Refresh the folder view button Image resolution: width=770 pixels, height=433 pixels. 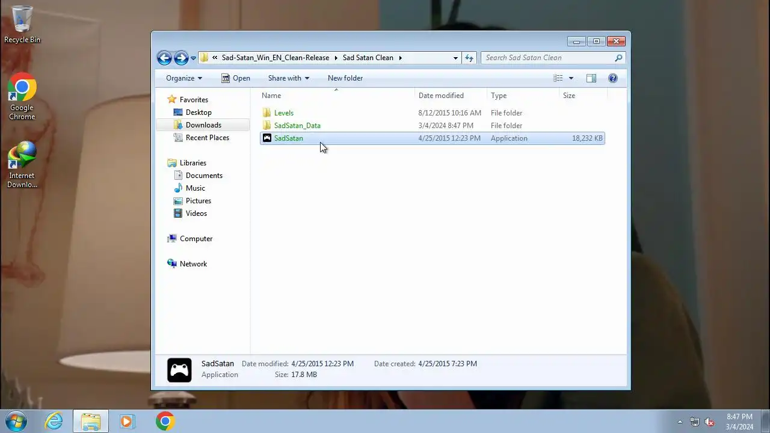click(469, 58)
